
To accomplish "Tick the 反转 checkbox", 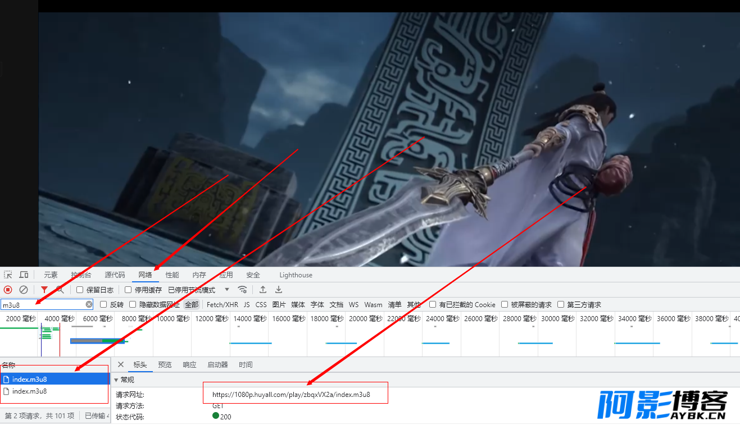I will (x=103, y=304).
